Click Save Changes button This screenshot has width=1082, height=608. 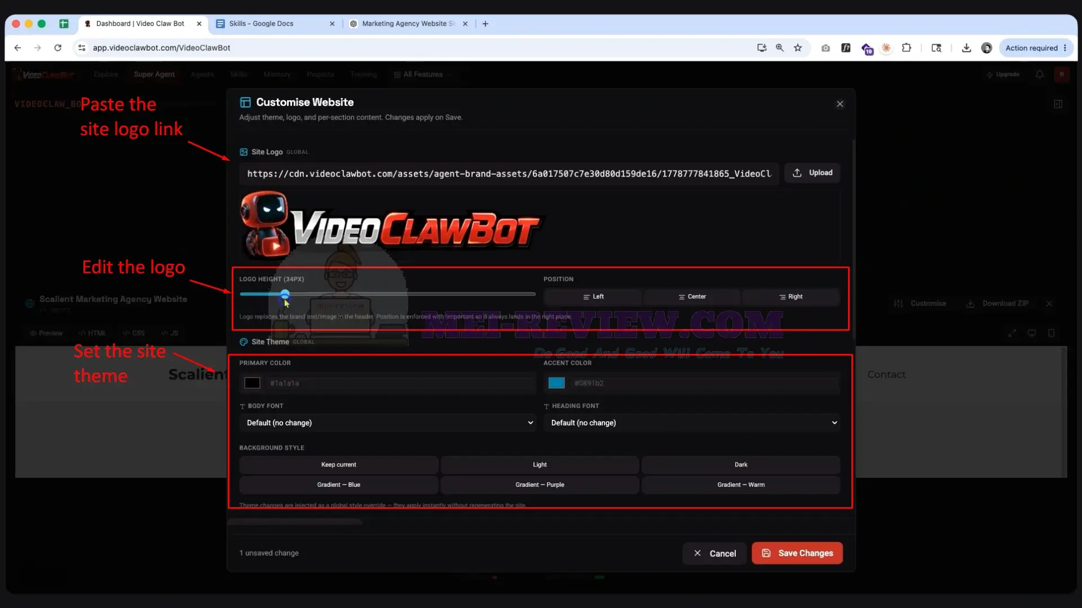click(797, 553)
